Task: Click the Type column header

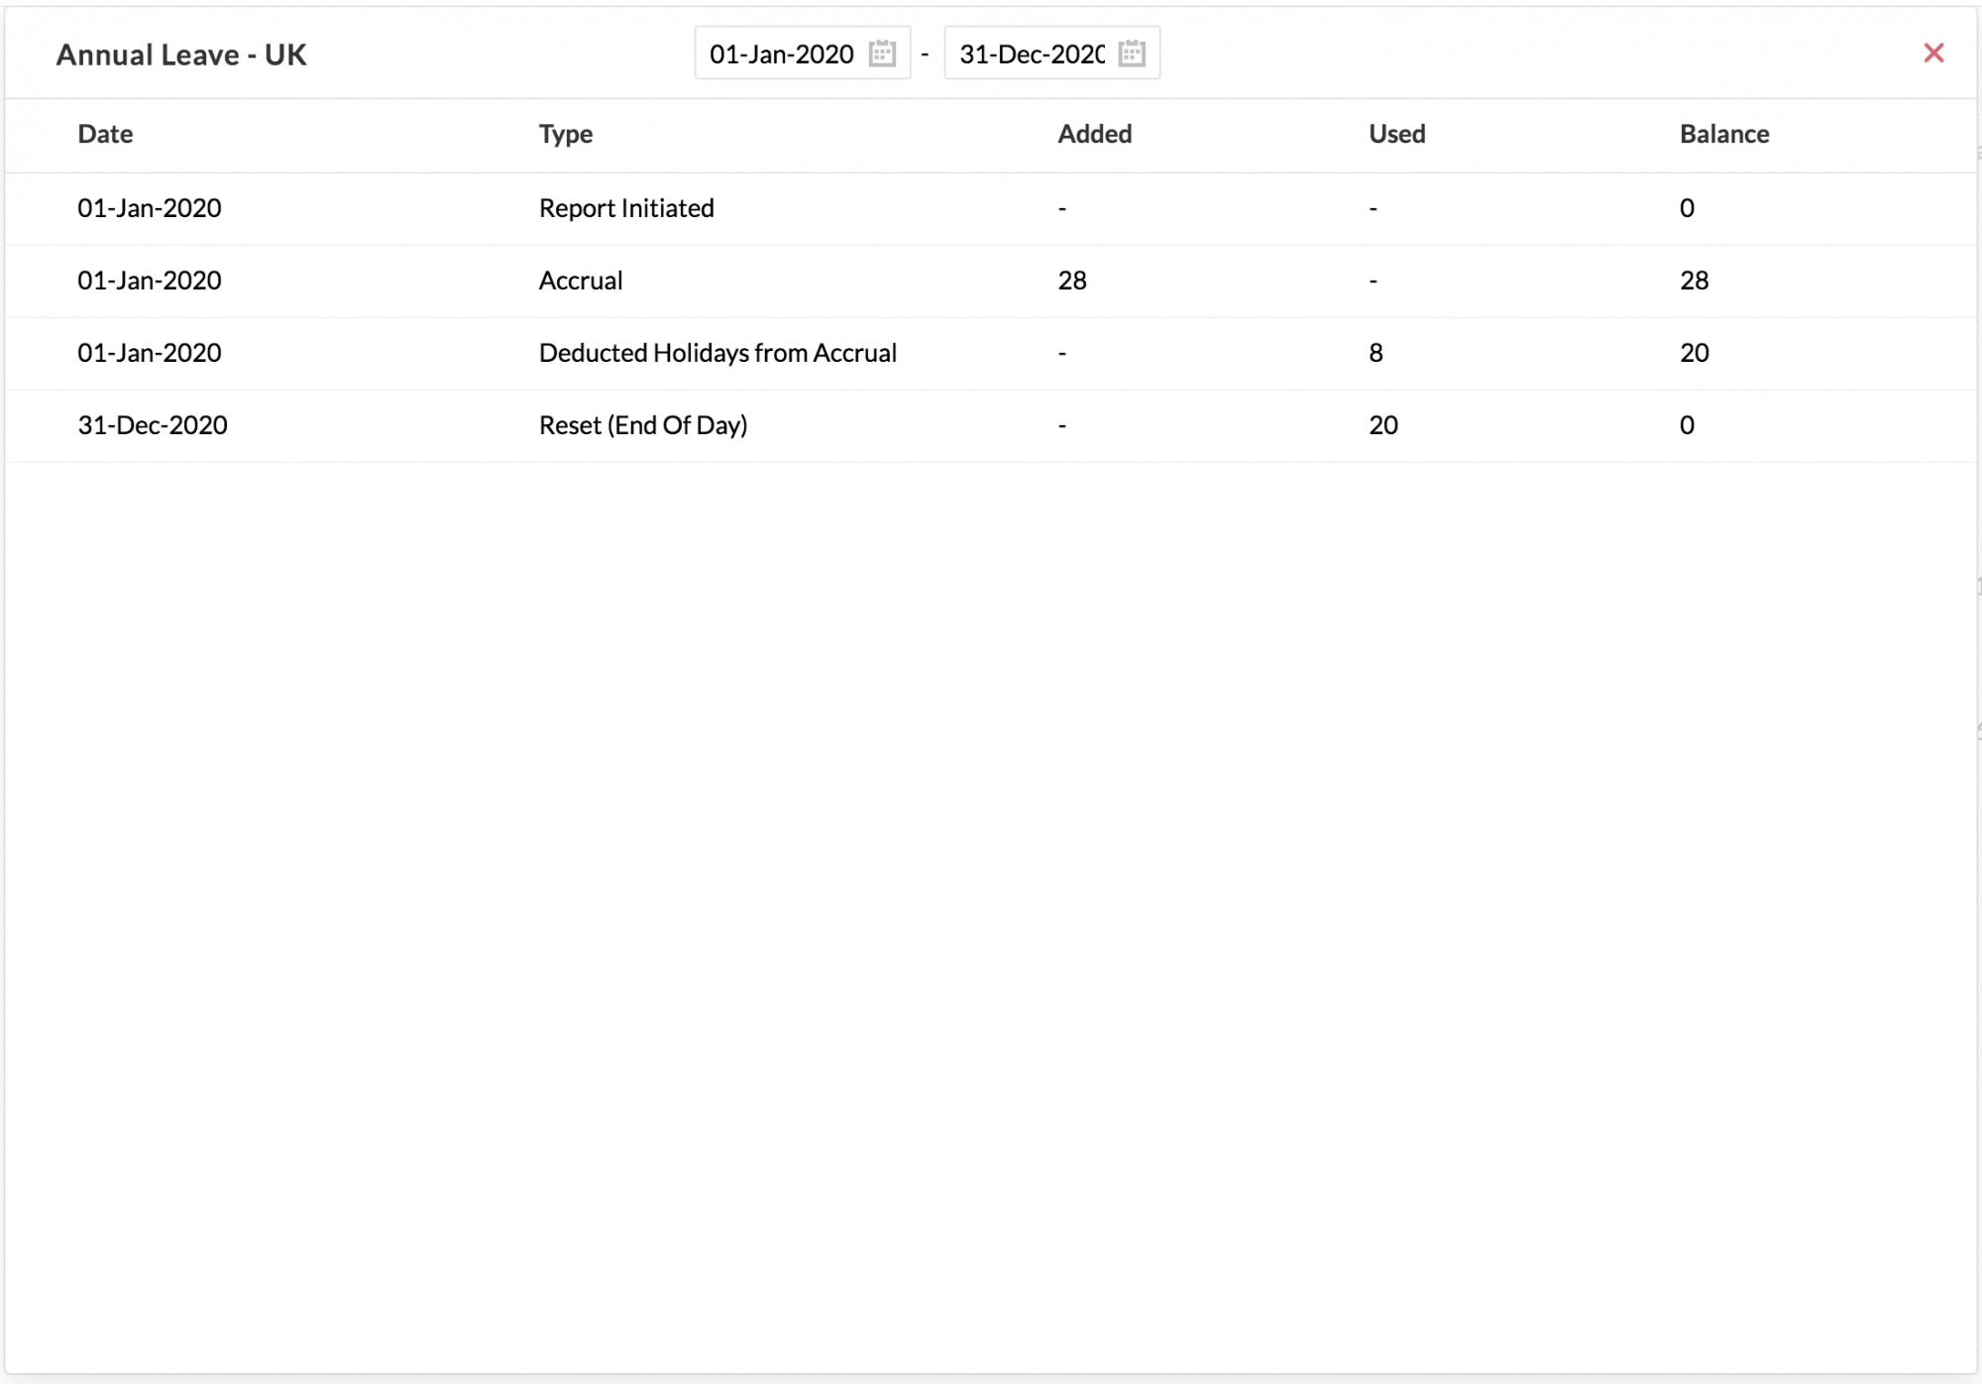Action: tap(566, 134)
